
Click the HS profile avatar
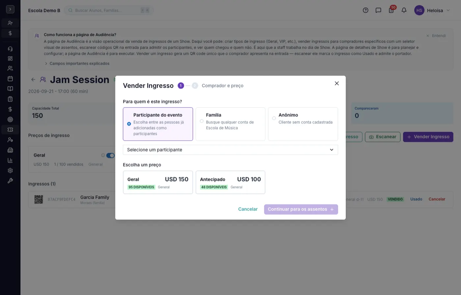point(419,11)
